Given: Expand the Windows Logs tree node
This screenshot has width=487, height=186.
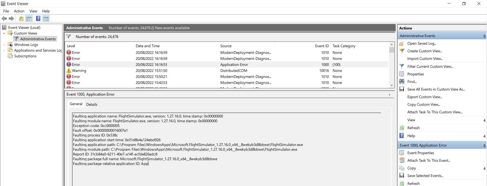Looking at the screenshot, I should [x=4, y=45].
